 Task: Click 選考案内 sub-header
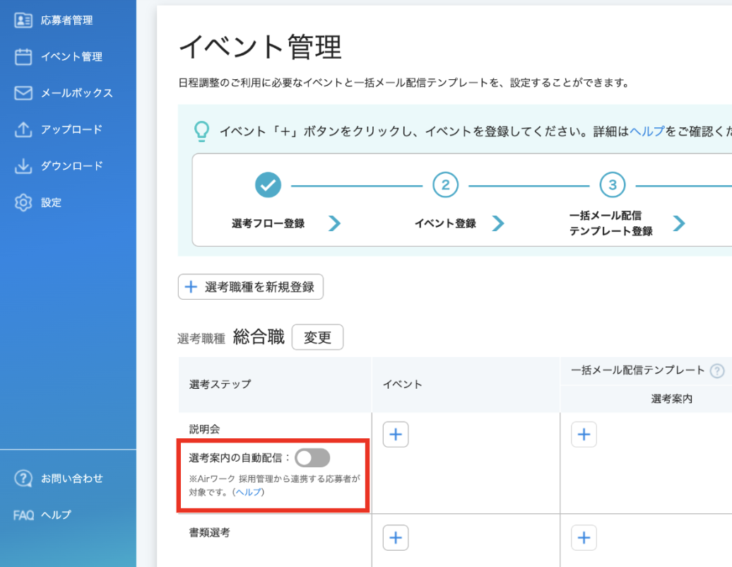pos(672,399)
